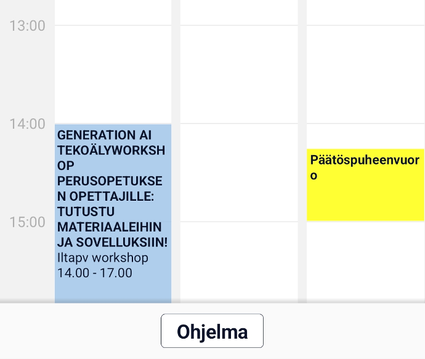The image size is (425, 359).
Task: Select the 13:00 time label
Action: click(x=27, y=26)
